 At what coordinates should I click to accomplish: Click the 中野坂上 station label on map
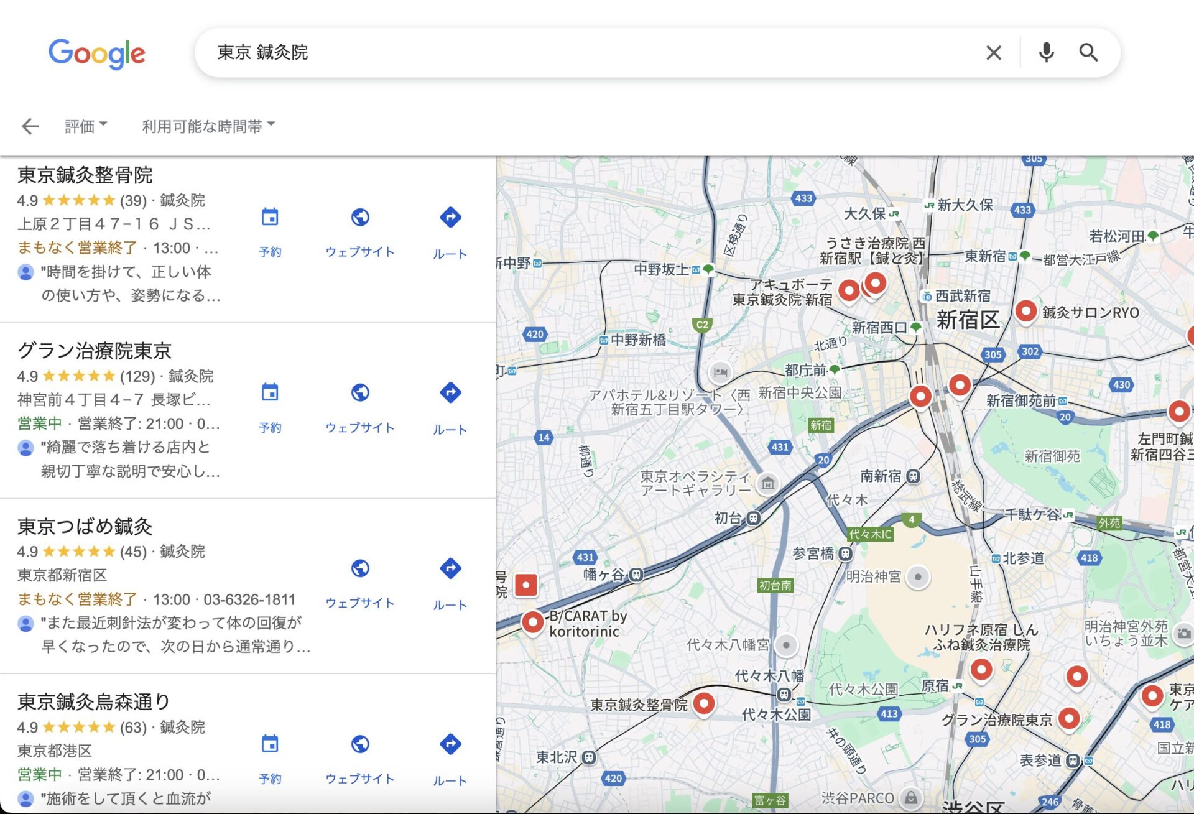coord(661,270)
